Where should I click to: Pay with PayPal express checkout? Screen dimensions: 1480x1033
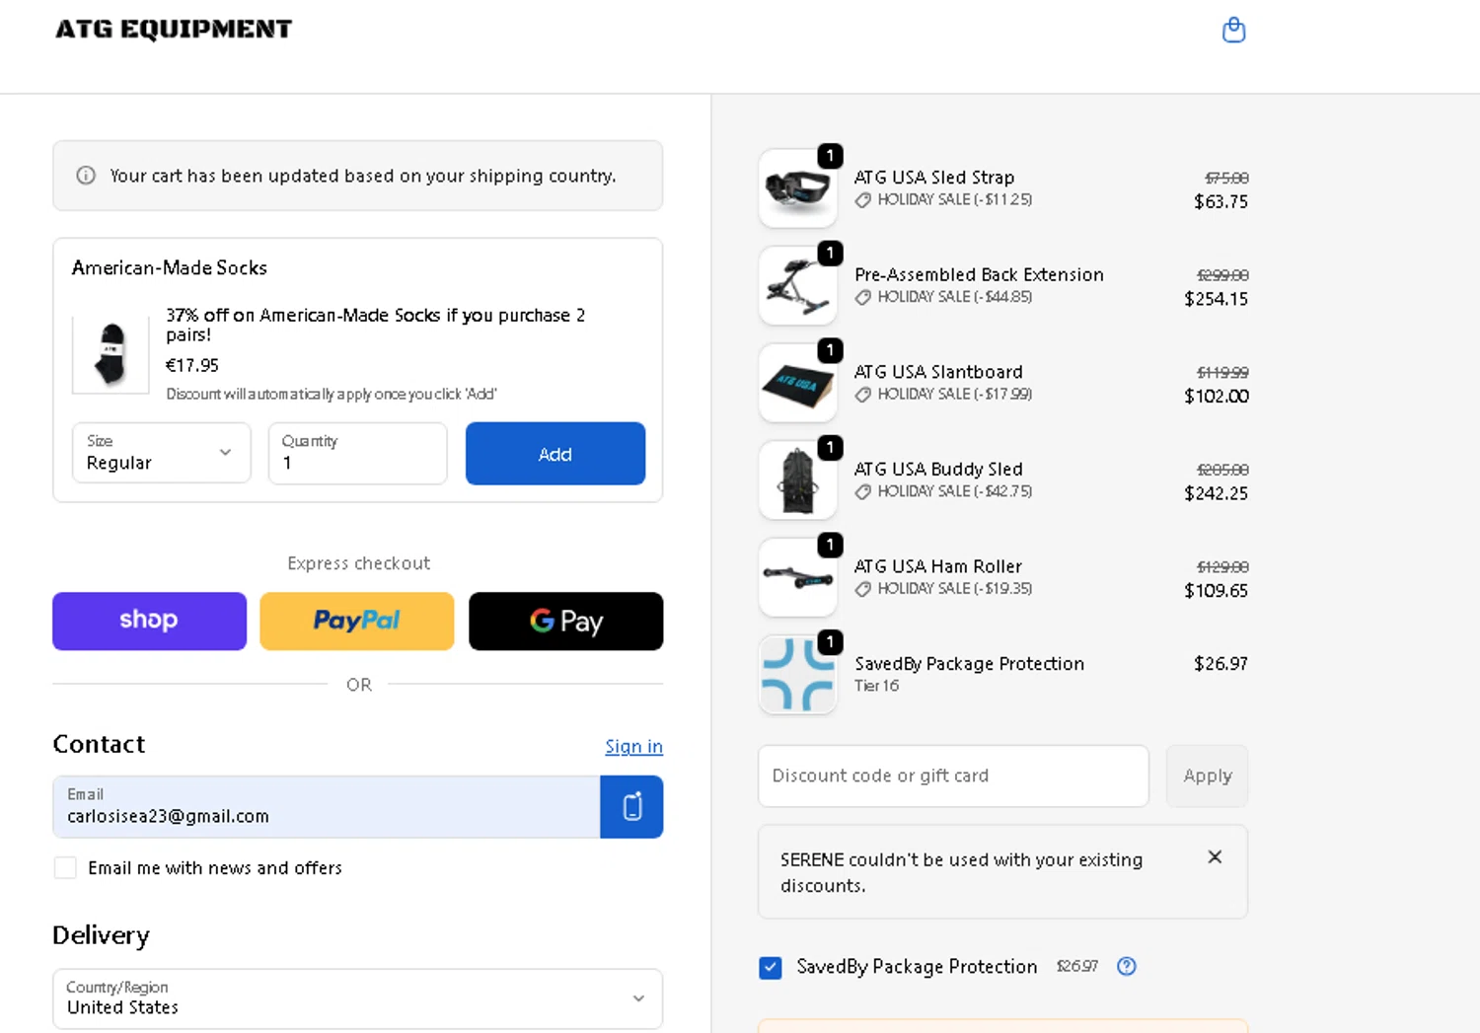[357, 621]
